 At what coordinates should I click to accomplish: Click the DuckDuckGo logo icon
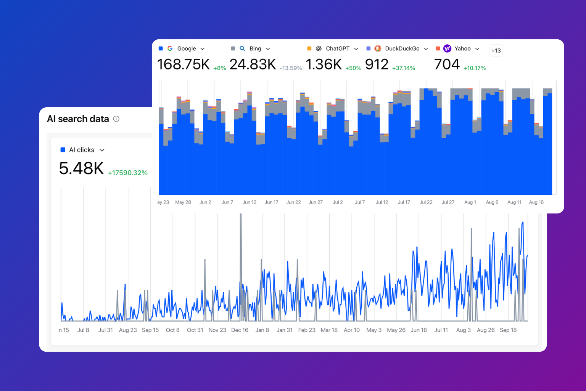pyautogui.click(x=378, y=48)
